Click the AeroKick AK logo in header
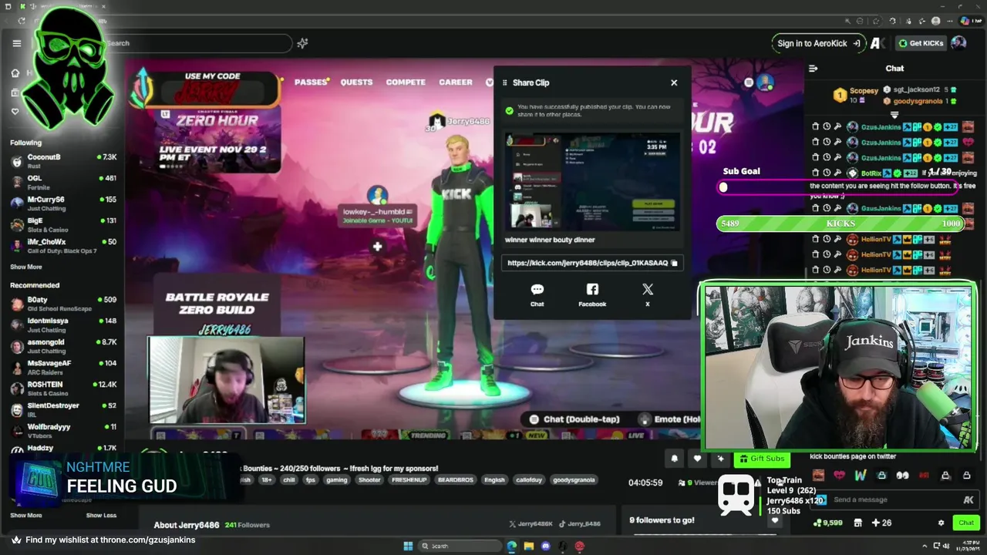987x555 pixels. pyautogui.click(x=876, y=43)
